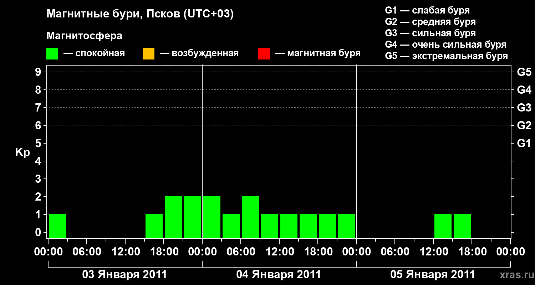Click the '— магнитная буря' legend label

coord(318,54)
